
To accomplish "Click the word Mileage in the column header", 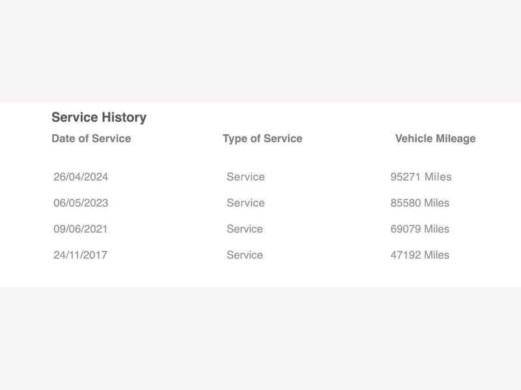I will click(455, 138).
